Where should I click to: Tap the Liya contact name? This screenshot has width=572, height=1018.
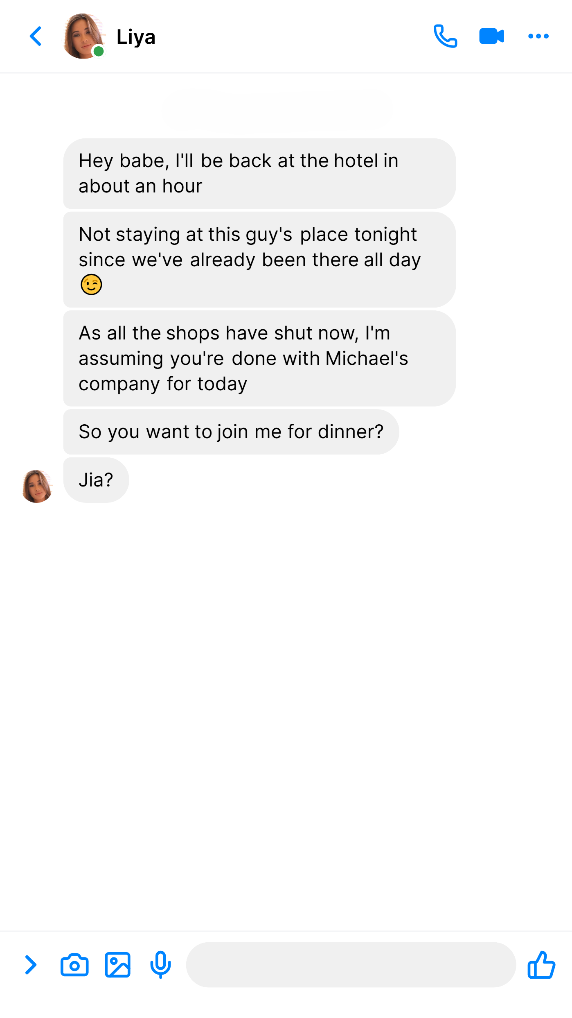point(136,37)
